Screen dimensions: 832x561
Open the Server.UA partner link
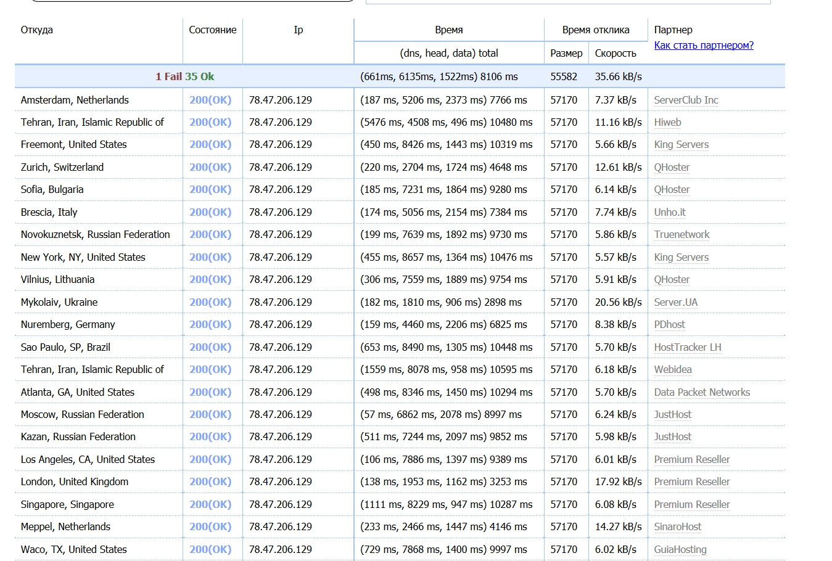pyautogui.click(x=675, y=302)
